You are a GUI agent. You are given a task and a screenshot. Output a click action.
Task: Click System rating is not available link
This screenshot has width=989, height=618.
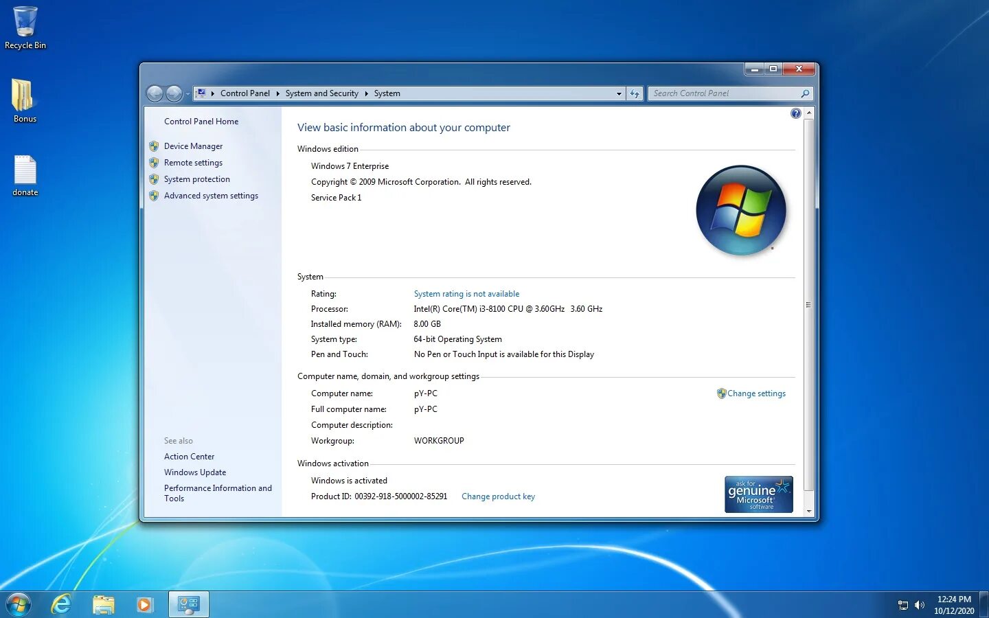pyautogui.click(x=466, y=294)
